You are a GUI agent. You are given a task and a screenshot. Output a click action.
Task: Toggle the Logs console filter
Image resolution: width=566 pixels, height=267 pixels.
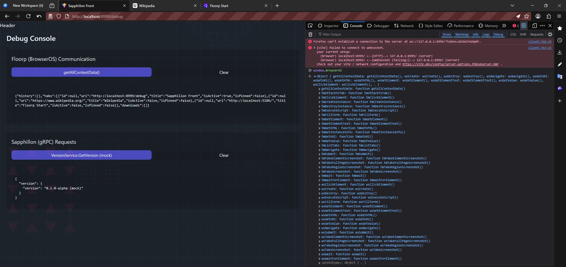coord(486,34)
